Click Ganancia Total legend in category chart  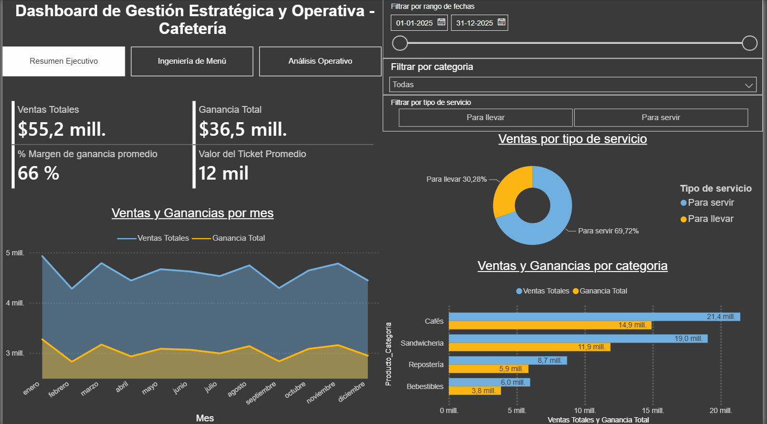pyautogui.click(x=600, y=291)
